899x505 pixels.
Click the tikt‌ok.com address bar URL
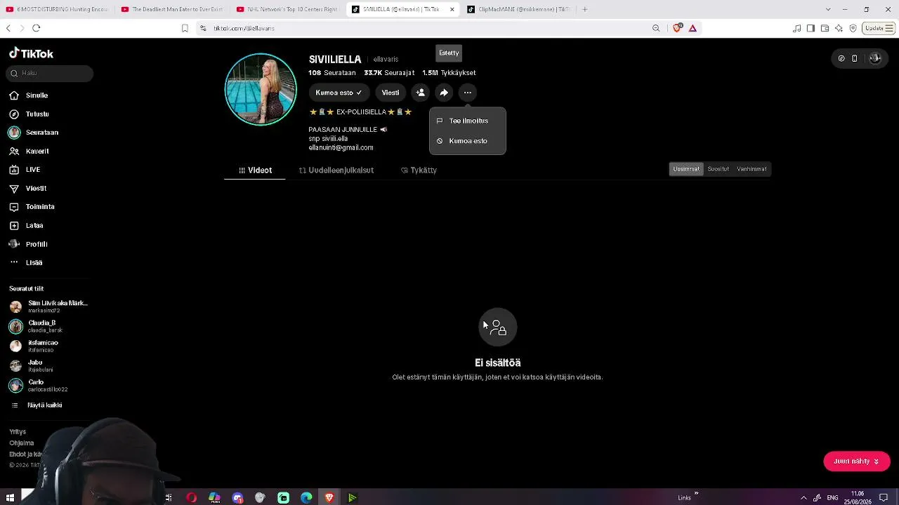[244, 28]
